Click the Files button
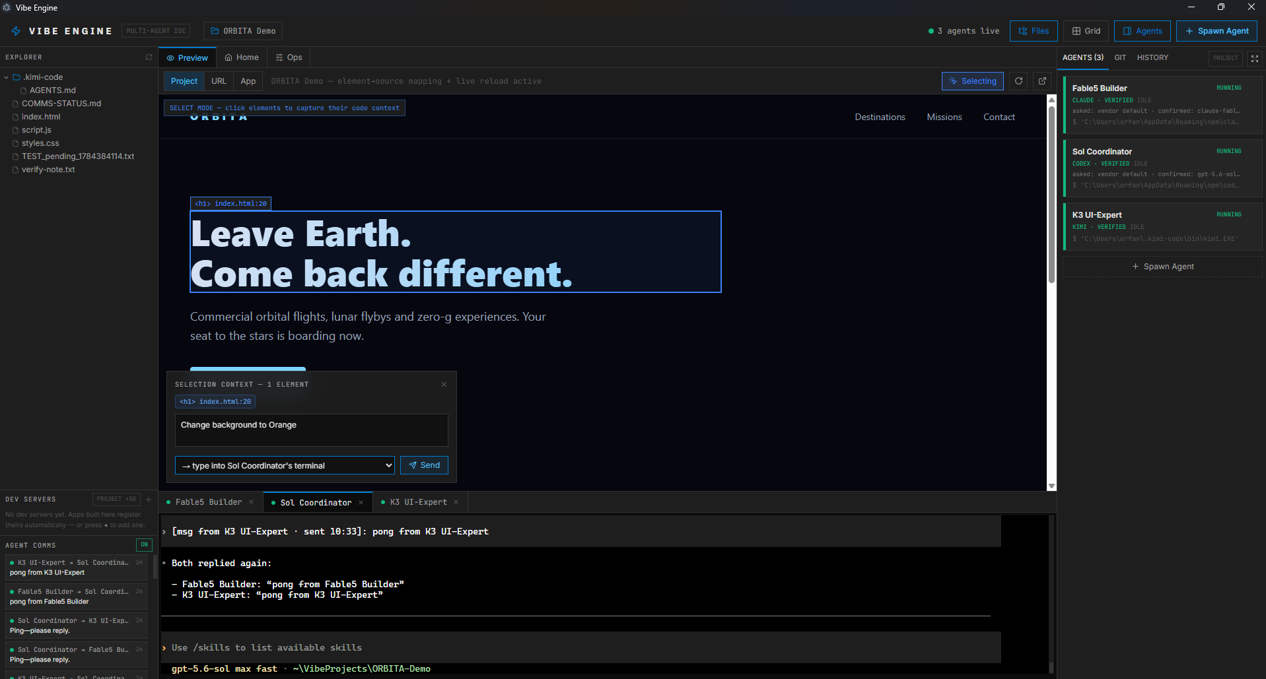The height and width of the screenshot is (679, 1266). (x=1034, y=31)
